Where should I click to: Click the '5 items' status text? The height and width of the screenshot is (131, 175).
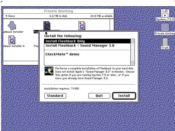(10, 16)
